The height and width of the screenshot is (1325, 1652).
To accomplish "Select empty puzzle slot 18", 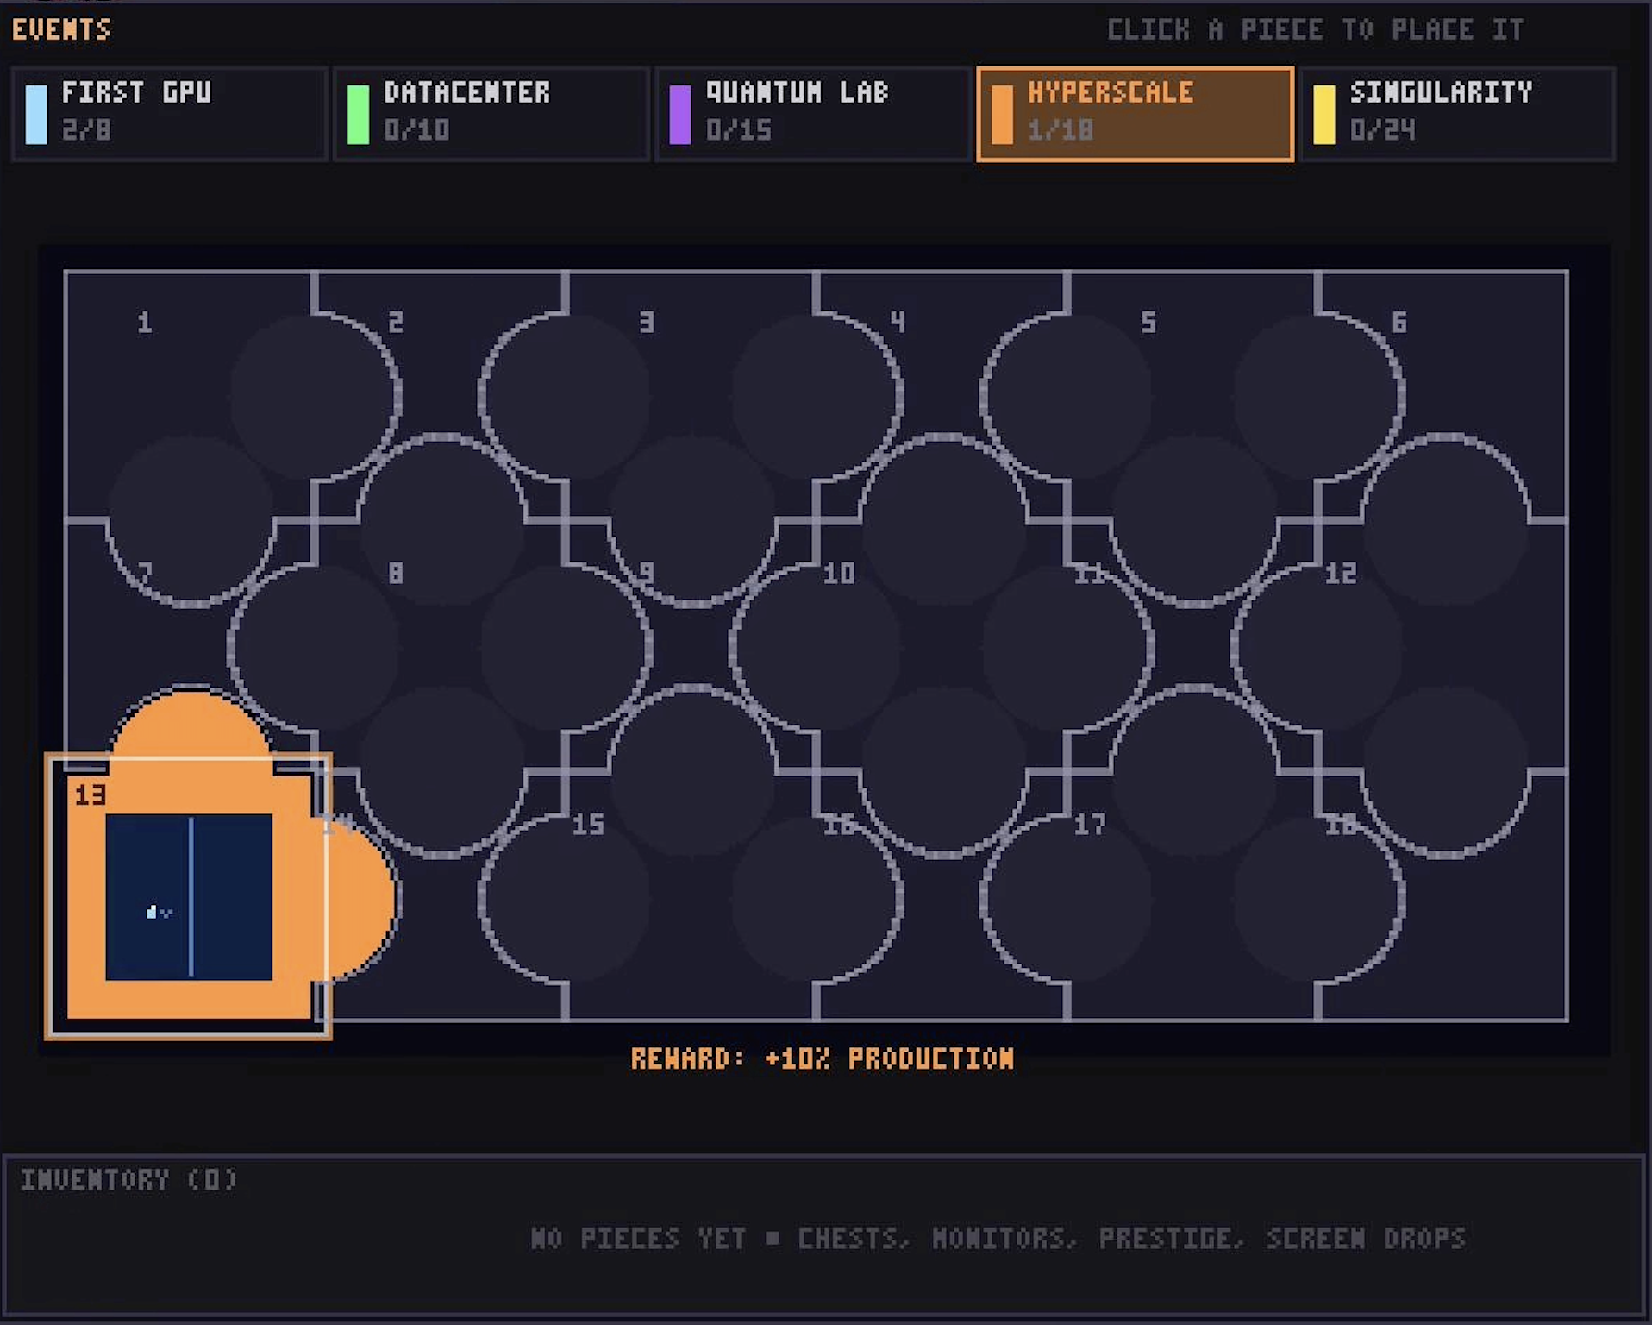I will 1444,897.
